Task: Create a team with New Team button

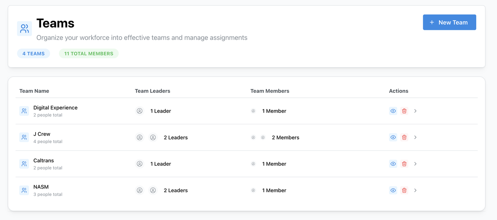Action: [449, 22]
